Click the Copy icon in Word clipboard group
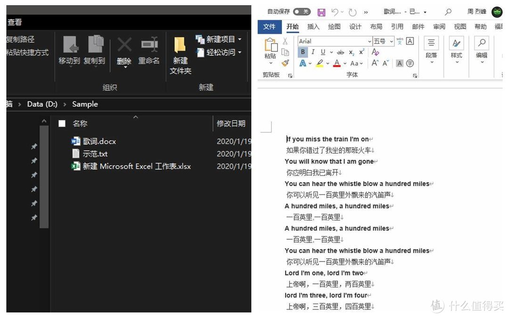Screen dimensions: 509x318 [285, 52]
